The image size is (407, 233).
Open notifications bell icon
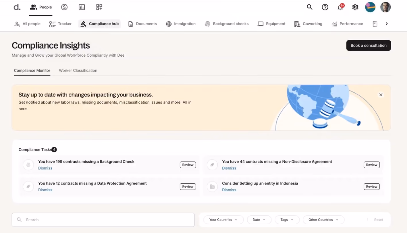(340, 7)
